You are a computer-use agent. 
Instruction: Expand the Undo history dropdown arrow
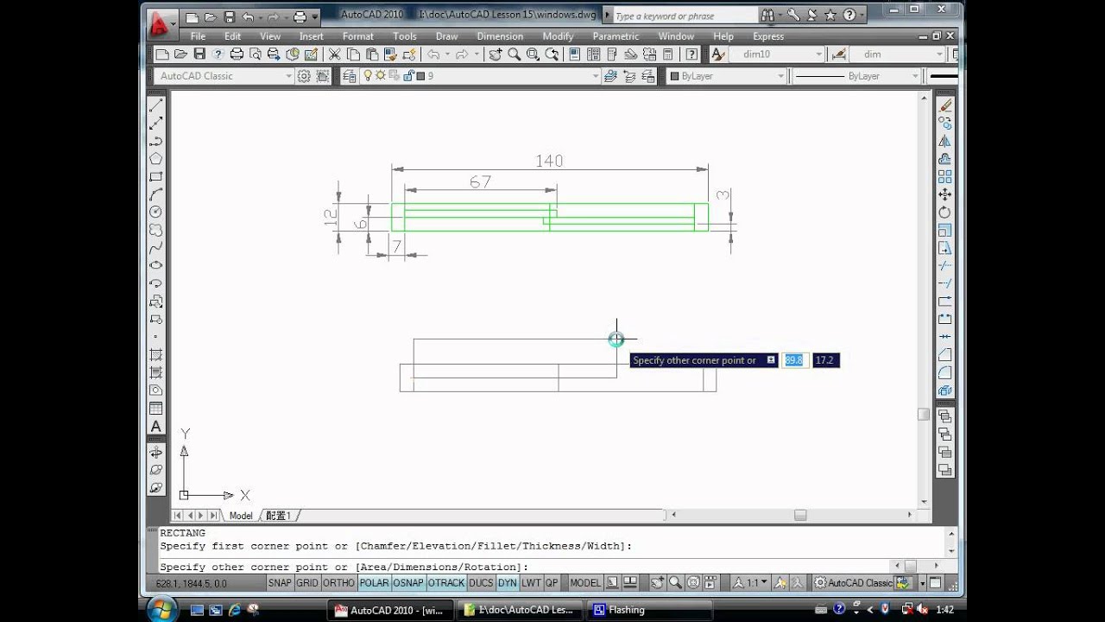click(x=448, y=54)
